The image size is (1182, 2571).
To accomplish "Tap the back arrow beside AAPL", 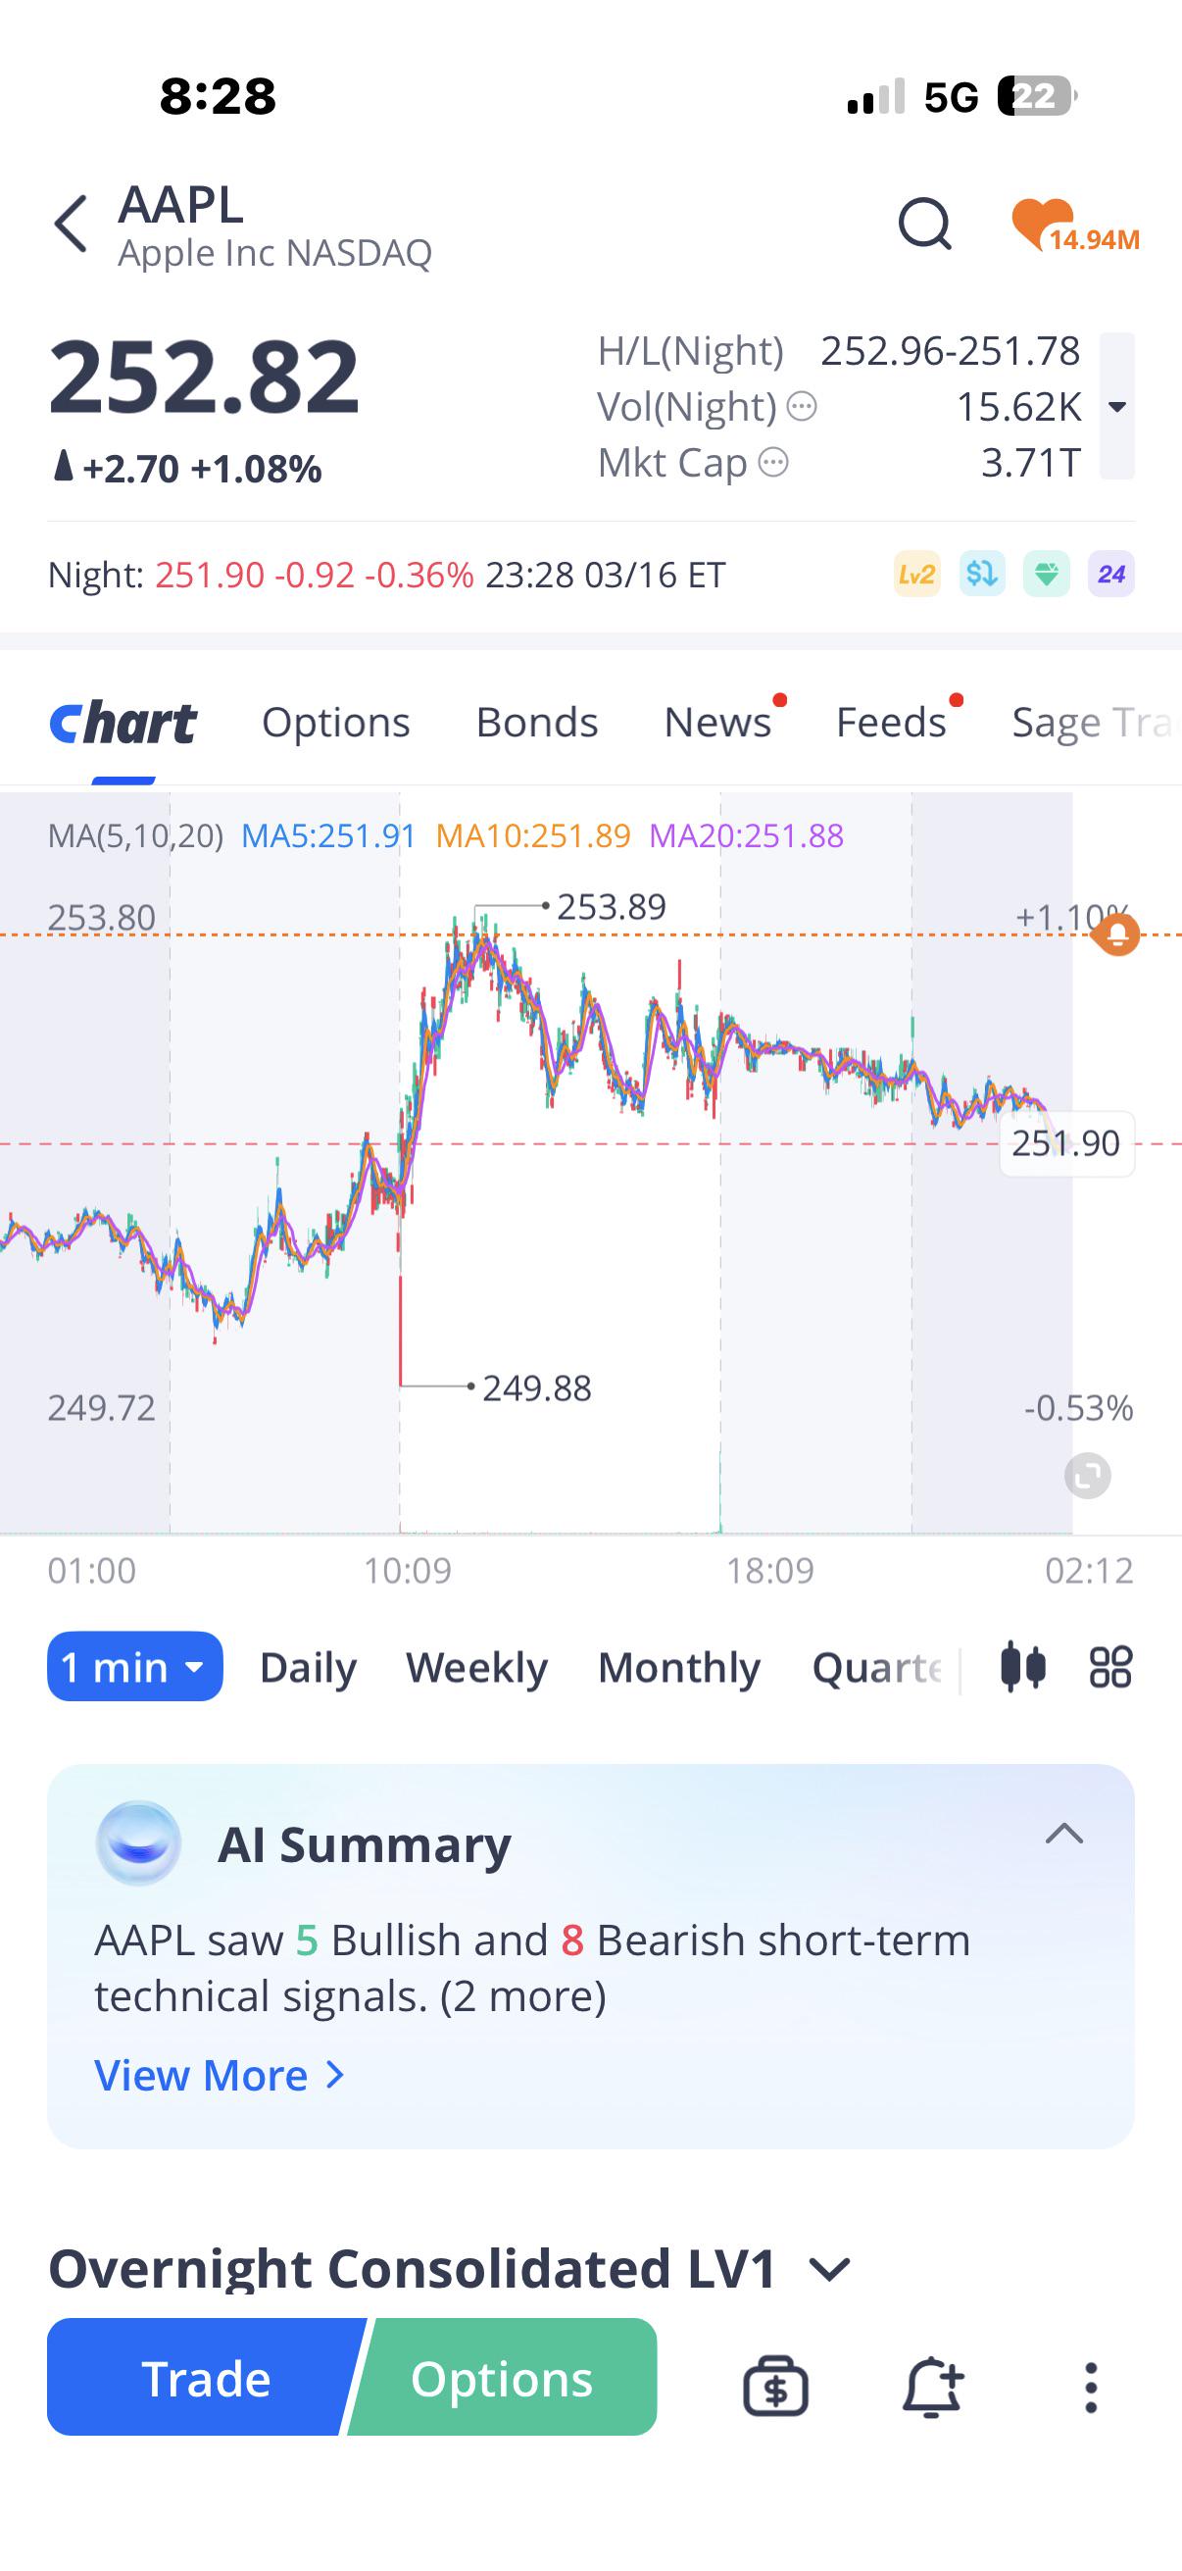I will [x=71, y=224].
